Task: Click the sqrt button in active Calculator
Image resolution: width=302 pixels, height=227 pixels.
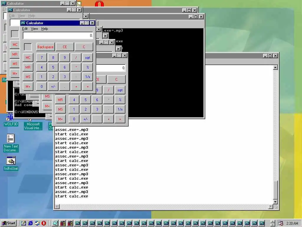Action: [88, 58]
